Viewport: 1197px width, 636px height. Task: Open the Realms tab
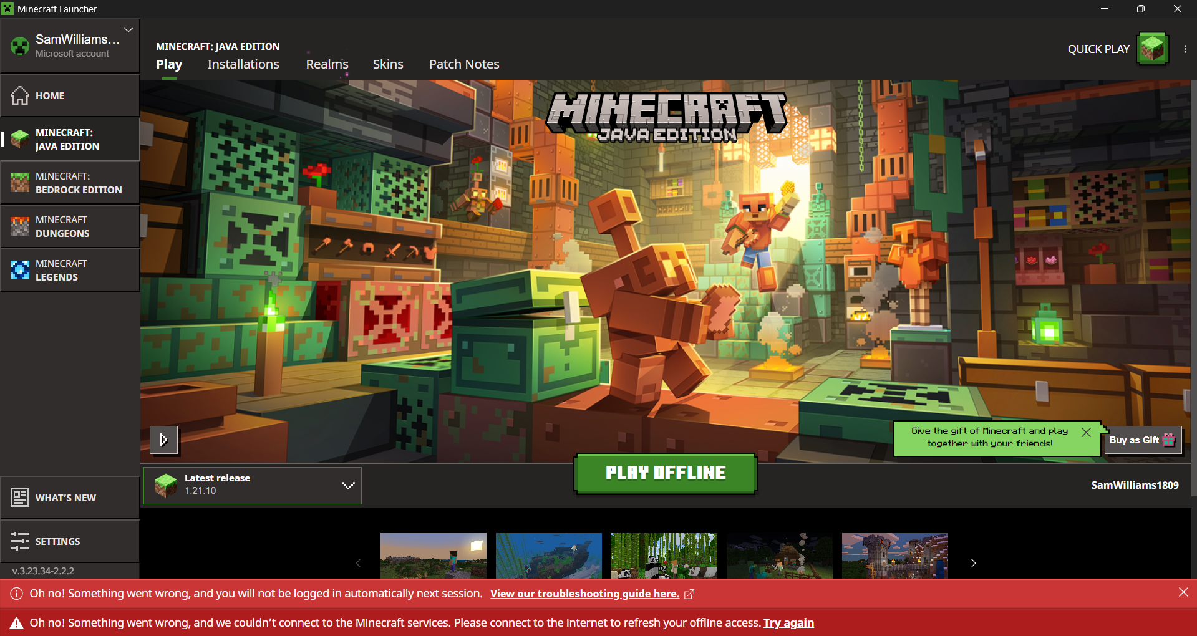coord(327,64)
